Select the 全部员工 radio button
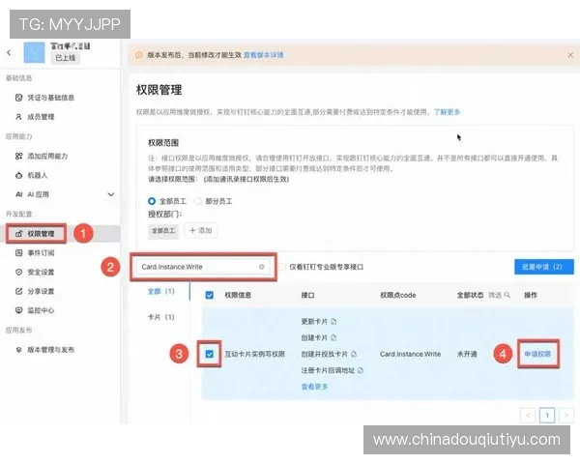This screenshot has height=464, width=580. coord(152,201)
